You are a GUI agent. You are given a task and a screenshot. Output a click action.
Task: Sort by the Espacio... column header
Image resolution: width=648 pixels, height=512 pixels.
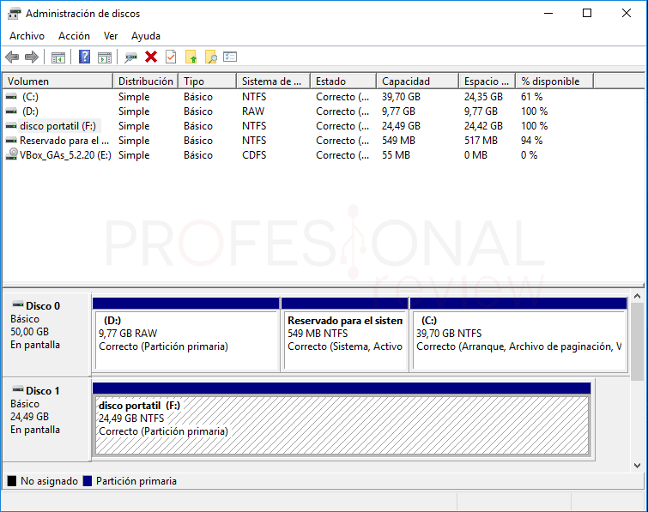point(487,81)
